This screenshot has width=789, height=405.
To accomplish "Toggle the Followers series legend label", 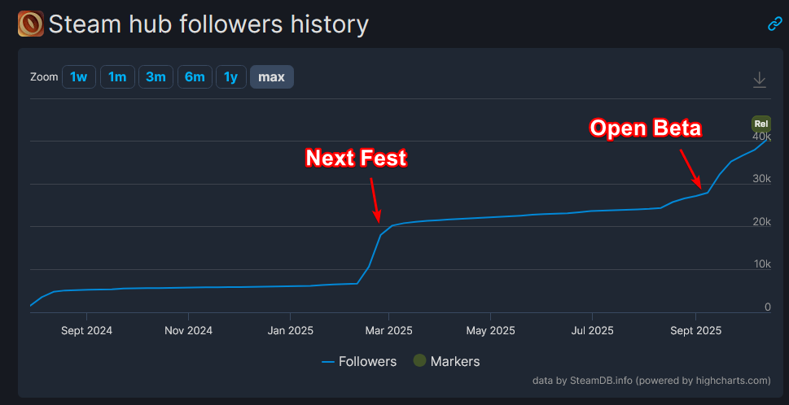I will pos(367,361).
